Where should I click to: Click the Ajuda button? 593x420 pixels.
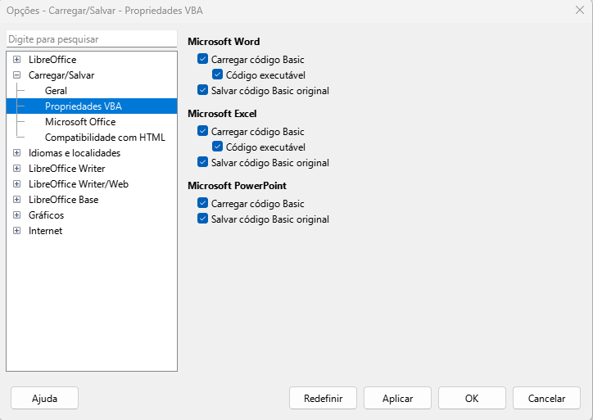point(44,398)
